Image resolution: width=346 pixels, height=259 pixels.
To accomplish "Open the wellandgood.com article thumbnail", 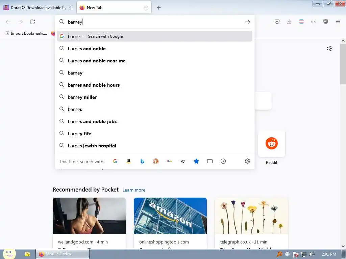I will (x=89, y=216).
